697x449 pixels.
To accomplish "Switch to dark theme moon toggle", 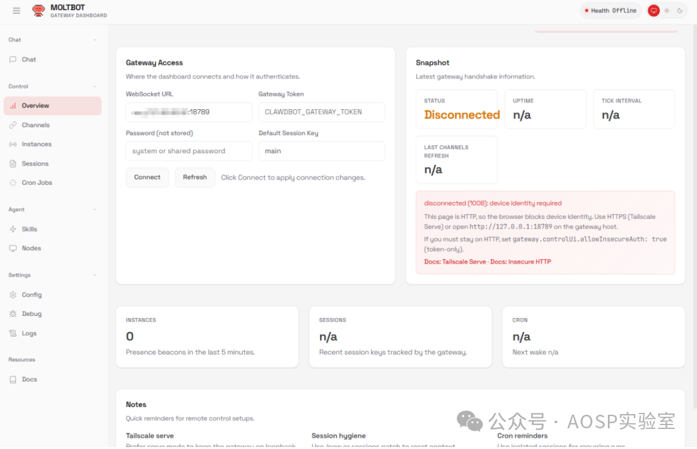I will point(680,10).
